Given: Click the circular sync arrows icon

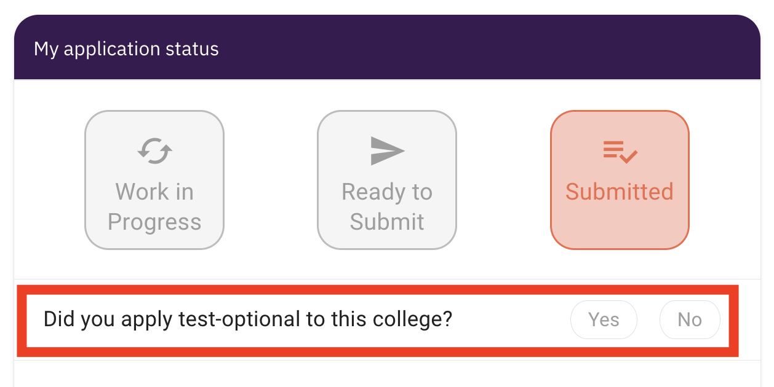Looking at the screenshot, I should (154, 150).
